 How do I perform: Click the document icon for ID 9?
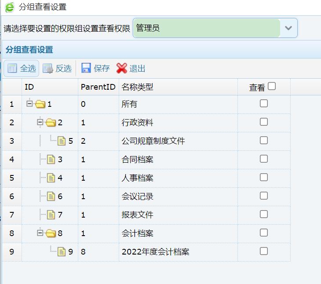click(62, 252)
